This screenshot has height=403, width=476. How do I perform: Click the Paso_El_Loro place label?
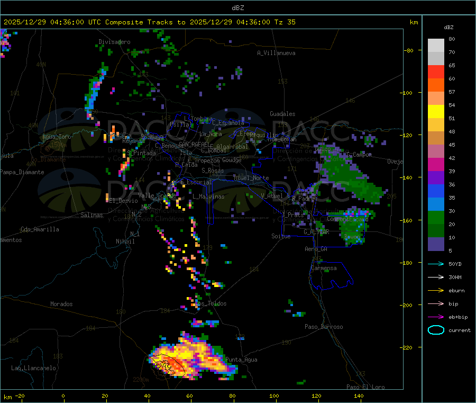point(365,387)
